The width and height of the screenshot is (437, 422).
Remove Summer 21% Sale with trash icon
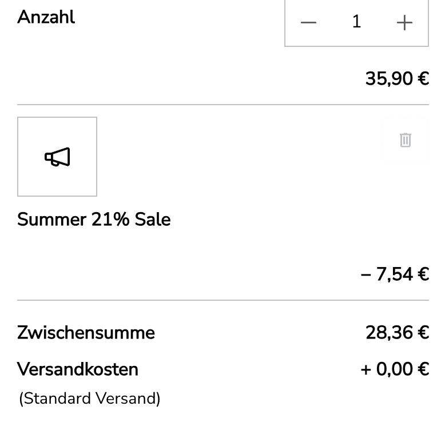tap(405, 140)
